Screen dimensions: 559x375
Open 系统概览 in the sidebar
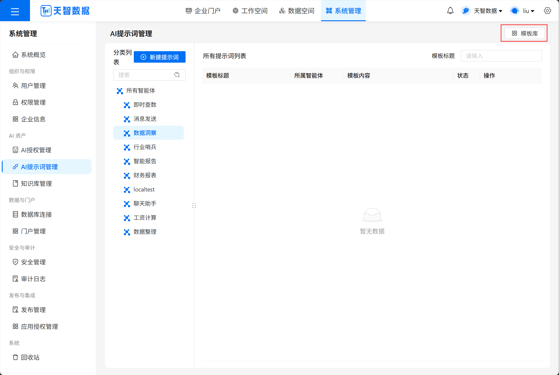46,55
